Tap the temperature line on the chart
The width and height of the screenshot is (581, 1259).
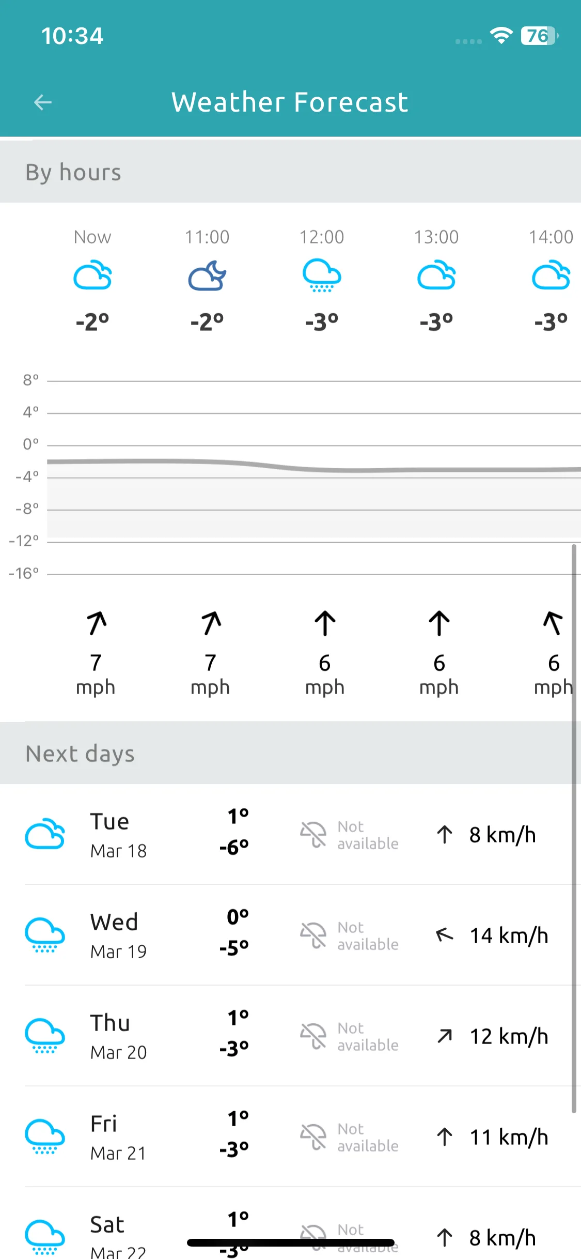(314, 466)
